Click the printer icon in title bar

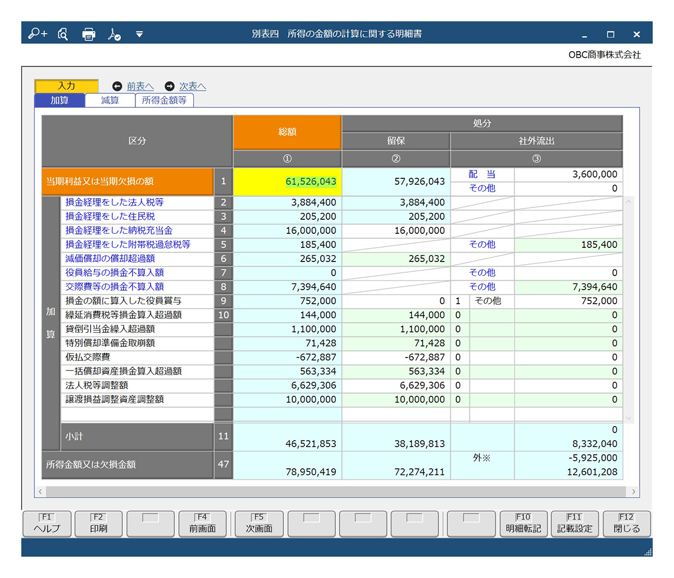click(x=89, y=34)
